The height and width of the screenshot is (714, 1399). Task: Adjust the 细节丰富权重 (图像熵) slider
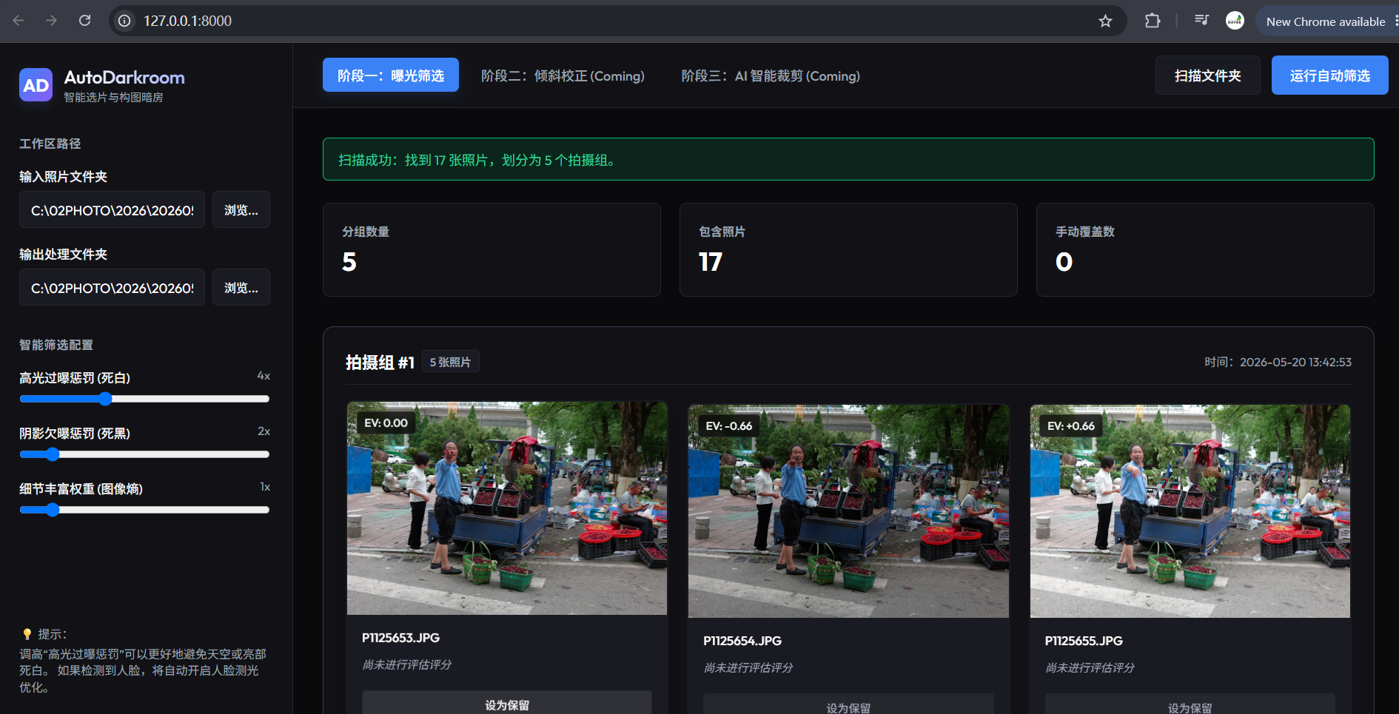click(x=144, y=510)
